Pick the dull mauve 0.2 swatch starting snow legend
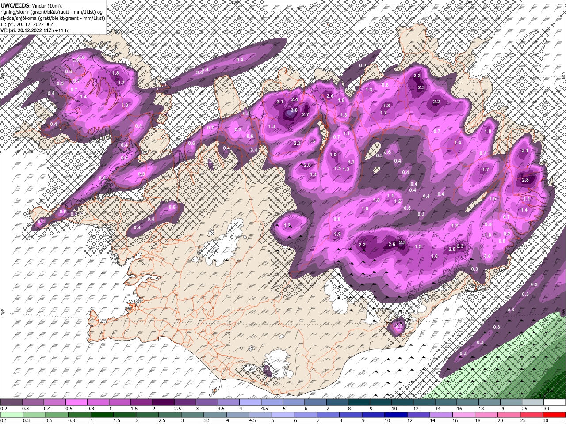 click(11, 402)
